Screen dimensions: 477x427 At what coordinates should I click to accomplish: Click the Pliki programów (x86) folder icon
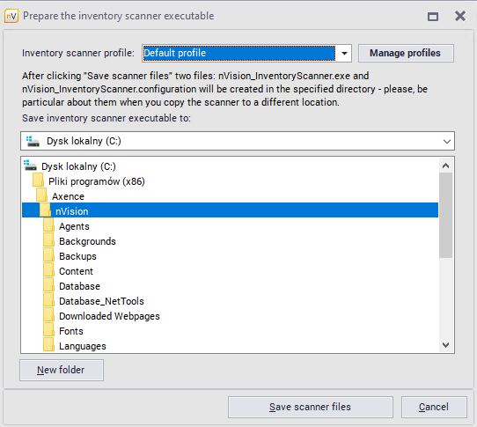(39, 181)
